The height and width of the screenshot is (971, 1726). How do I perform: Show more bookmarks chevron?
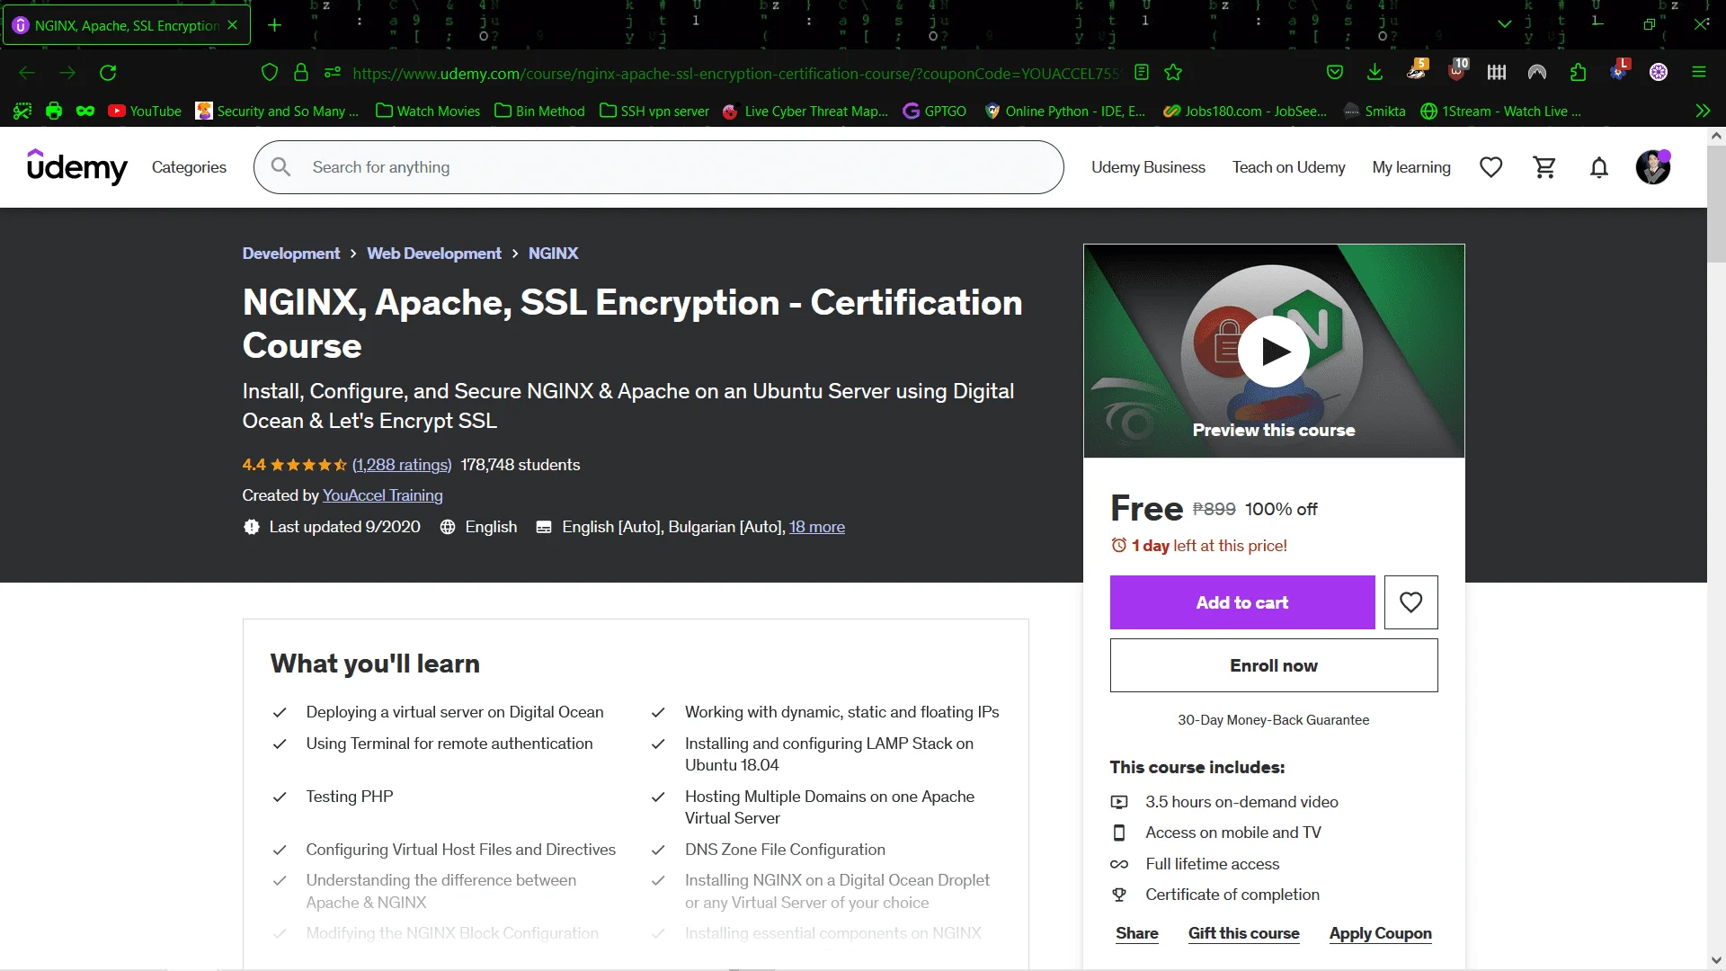[x=1703, y=111]
